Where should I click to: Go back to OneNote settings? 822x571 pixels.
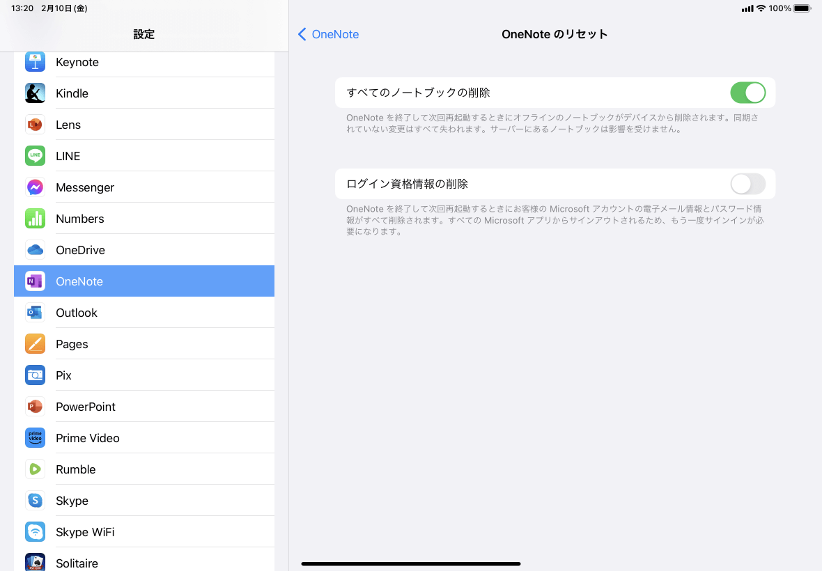329,35
